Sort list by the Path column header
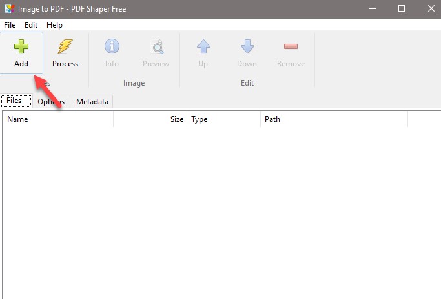Image resolution: width=441 pixels, height=299 pixels. click(x=333, y=119)
